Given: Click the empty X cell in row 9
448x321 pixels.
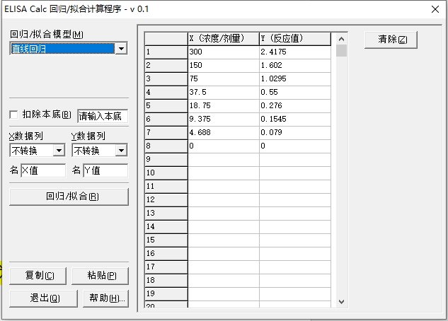Looking at the screenshot, I should tap(224, 160).
